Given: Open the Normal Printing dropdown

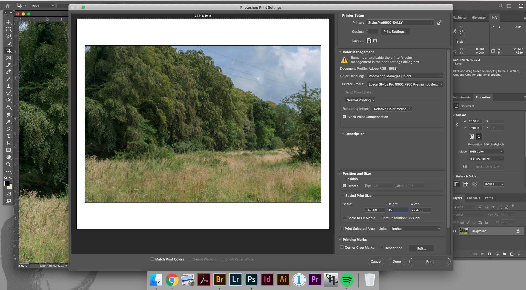Looking at the screenshot, I should pos(360,100).
